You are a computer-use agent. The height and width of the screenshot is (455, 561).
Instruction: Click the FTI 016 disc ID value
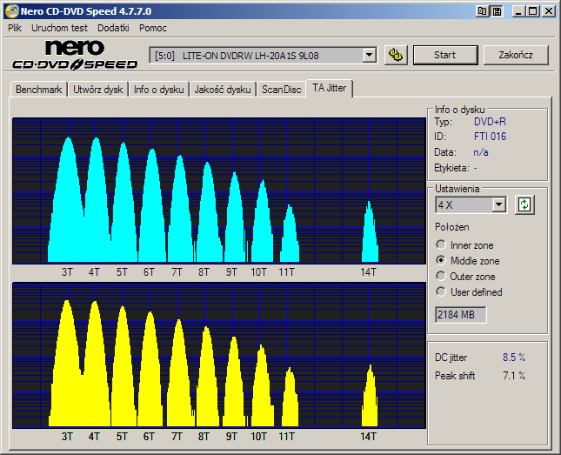coord(490,137)
